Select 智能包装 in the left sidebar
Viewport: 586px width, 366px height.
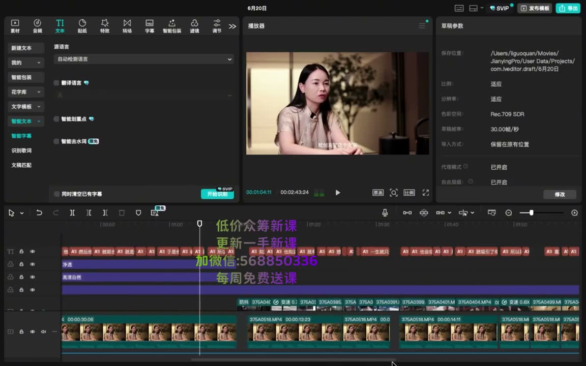26,77
